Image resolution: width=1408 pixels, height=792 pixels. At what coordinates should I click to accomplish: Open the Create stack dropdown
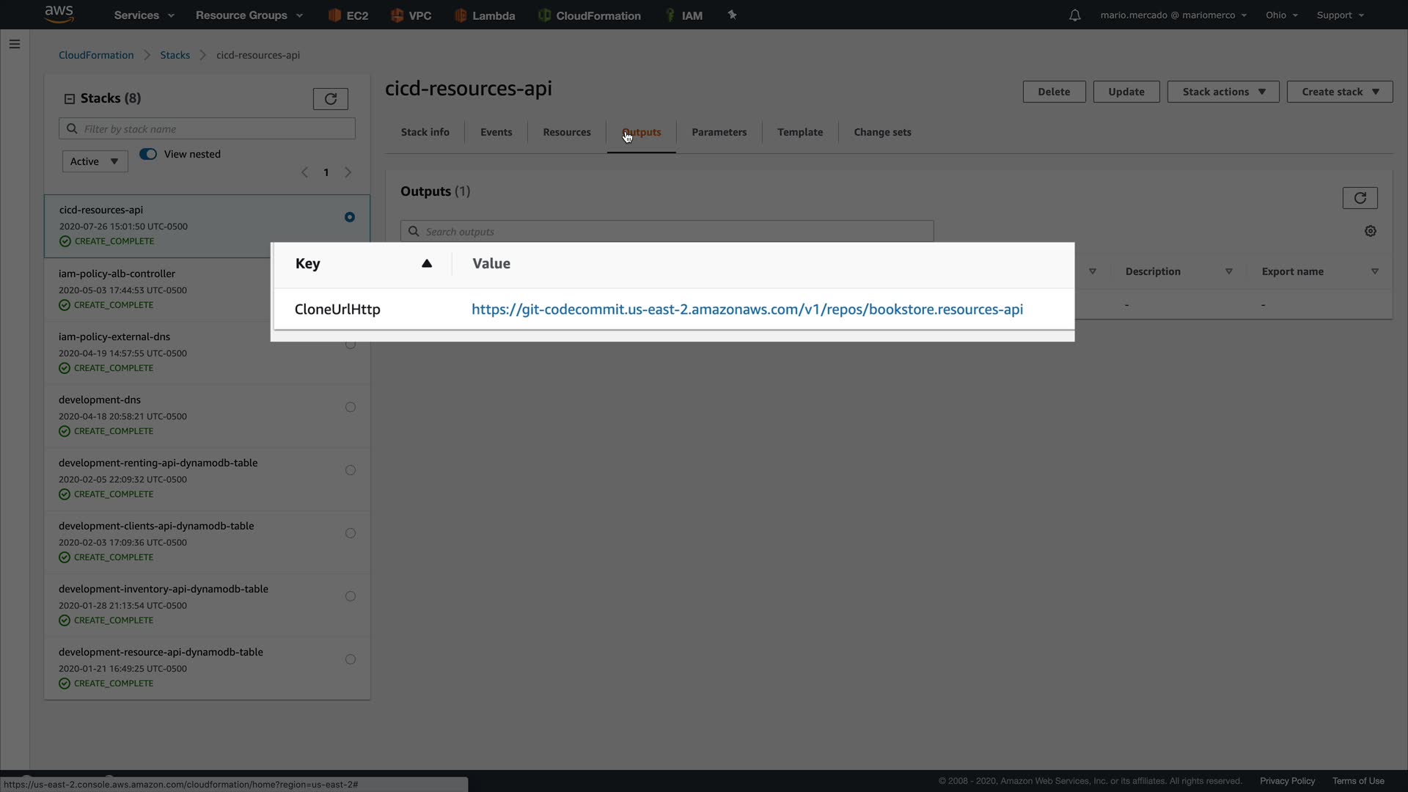[1339, 92]
